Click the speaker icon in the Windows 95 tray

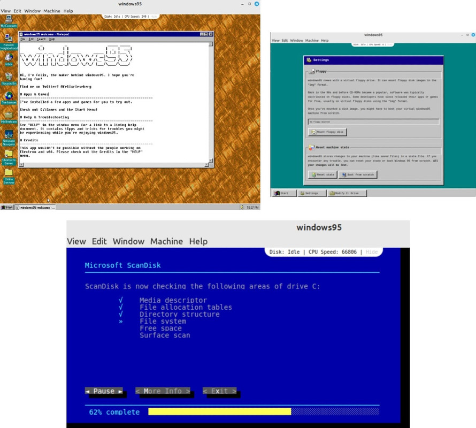click(x=242, y=208)
